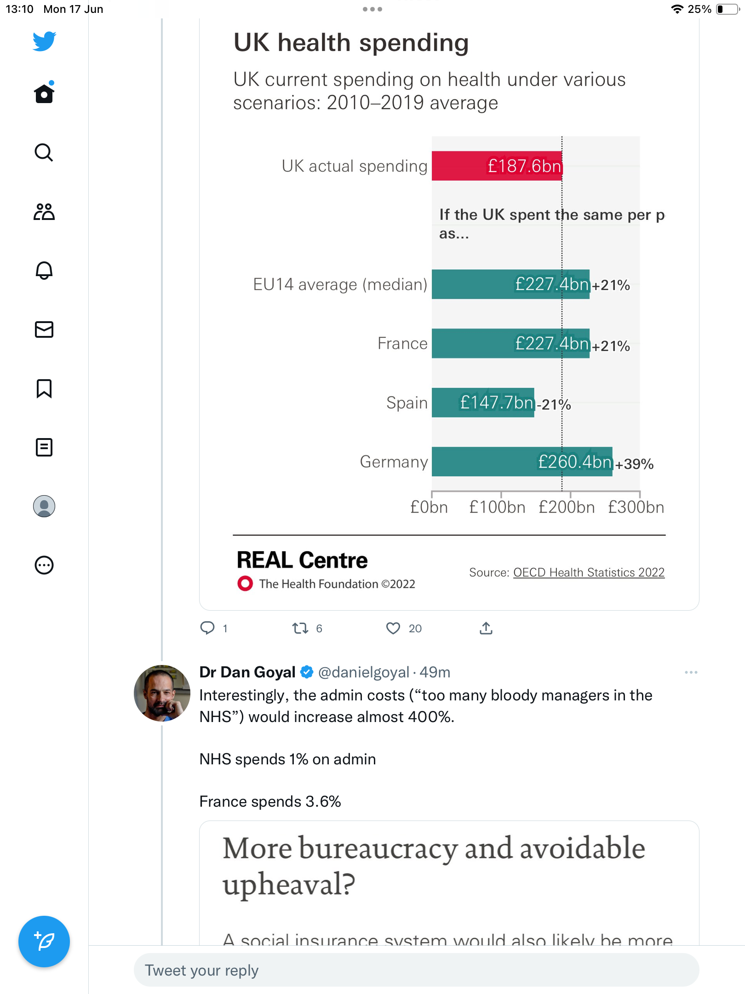Viewport: 745px width, 994px height.
Task: Open Dr Dan Goyal's profile picture
Action: [x=162, y=693]
